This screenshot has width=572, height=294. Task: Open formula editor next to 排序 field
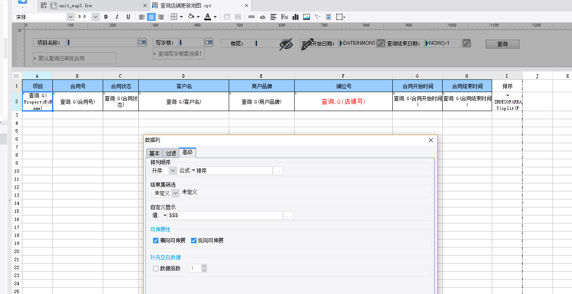coord(278,171)
